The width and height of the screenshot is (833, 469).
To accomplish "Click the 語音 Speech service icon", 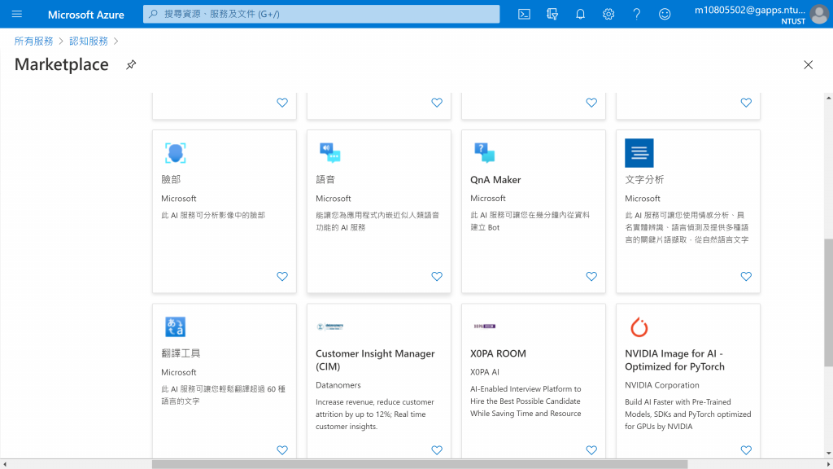I will (x=330, y=153).
